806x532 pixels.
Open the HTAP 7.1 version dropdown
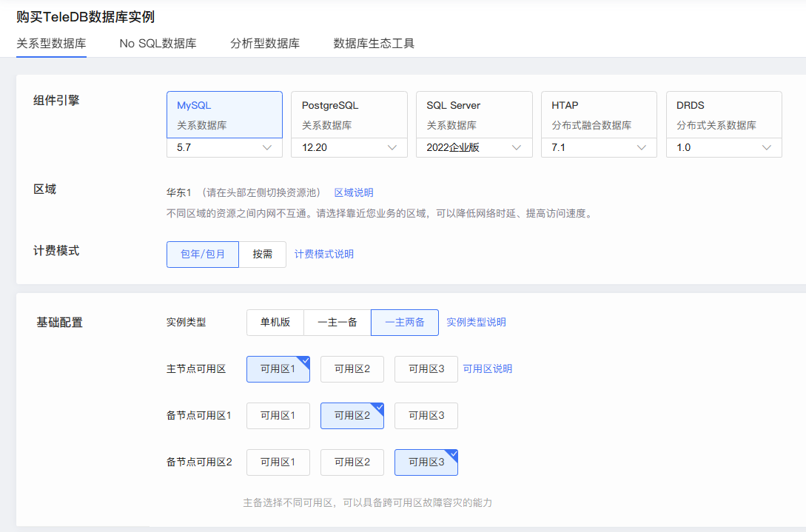[598, 147]
